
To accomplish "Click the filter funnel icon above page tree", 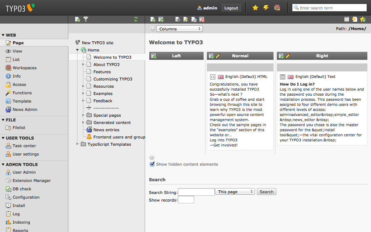I will (86, 19).
